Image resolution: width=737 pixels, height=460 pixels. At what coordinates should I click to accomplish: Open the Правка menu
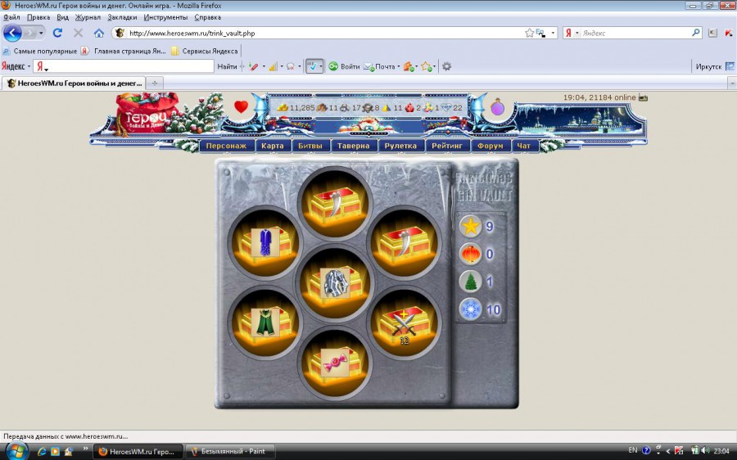coord(38,17)
